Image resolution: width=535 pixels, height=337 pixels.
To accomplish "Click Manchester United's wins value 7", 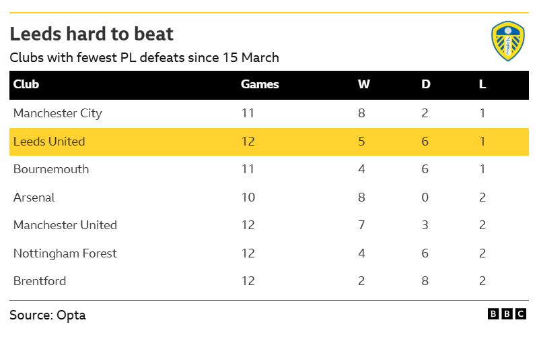I will (x=361, y=225).
